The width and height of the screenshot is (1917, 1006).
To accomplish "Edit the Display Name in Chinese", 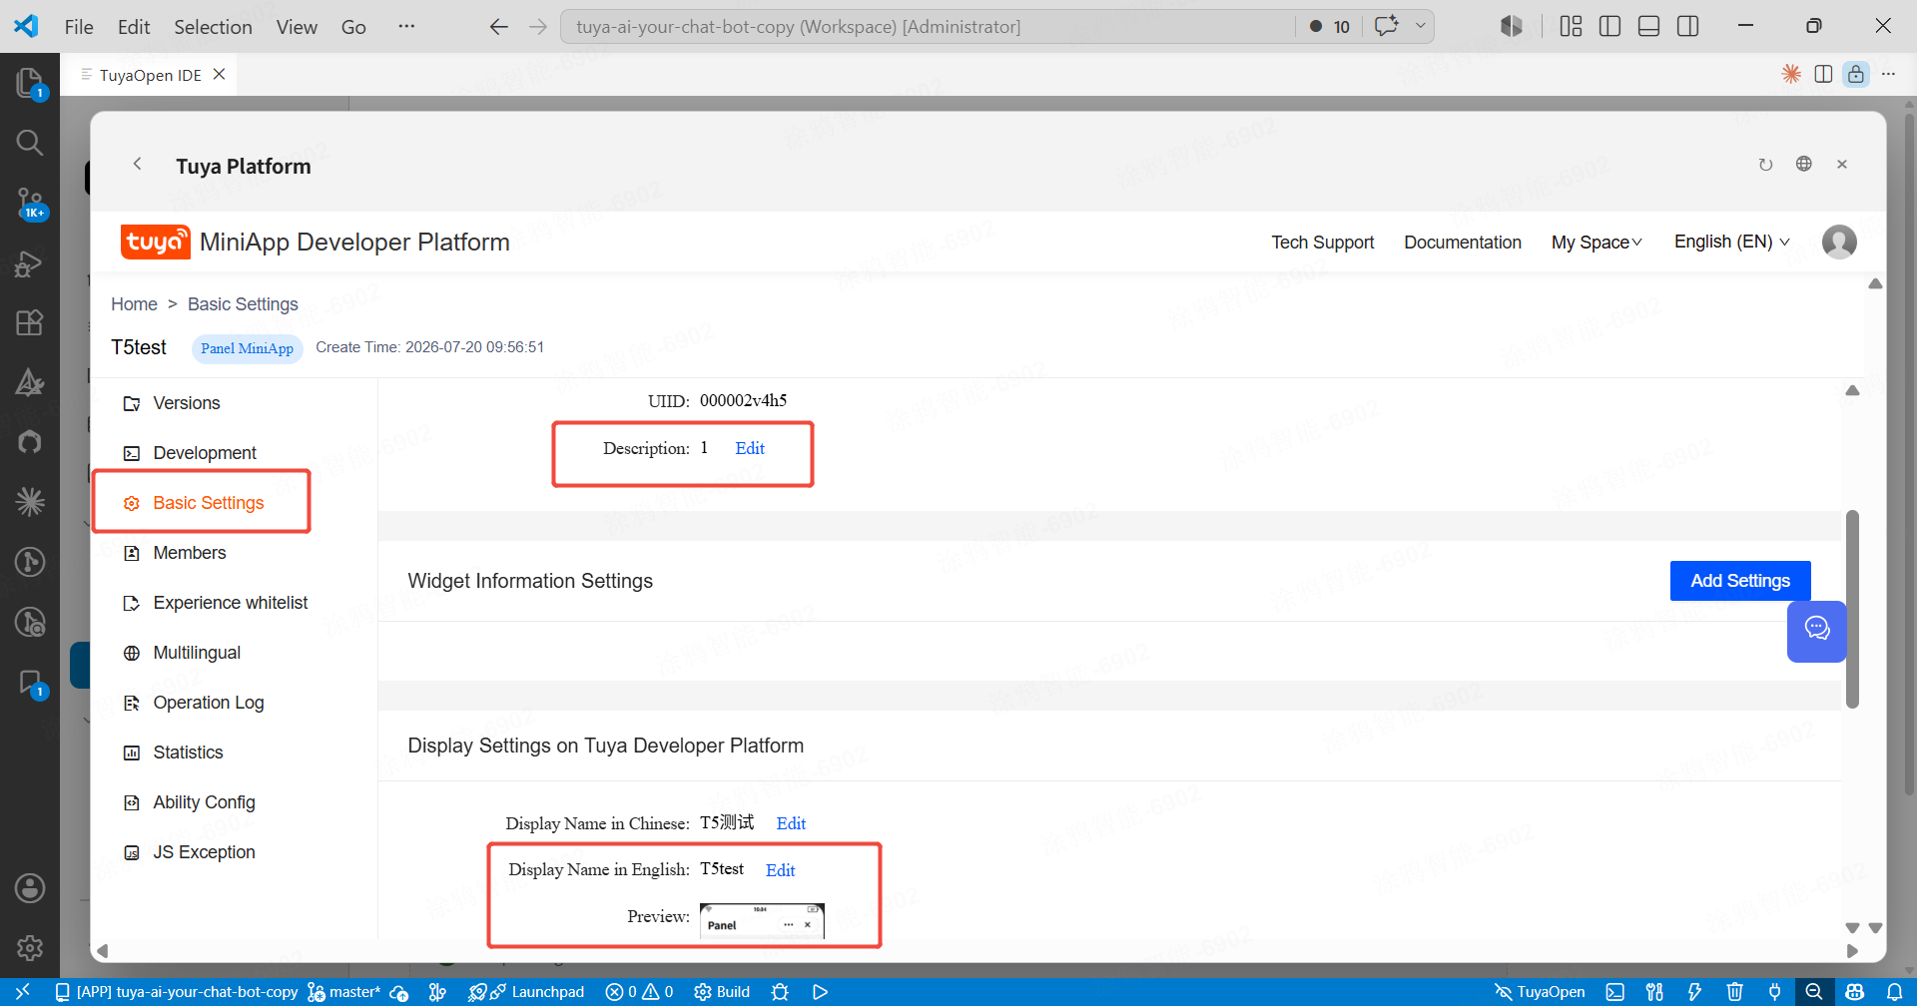I will pyautogui.click(x=791, y=823).
